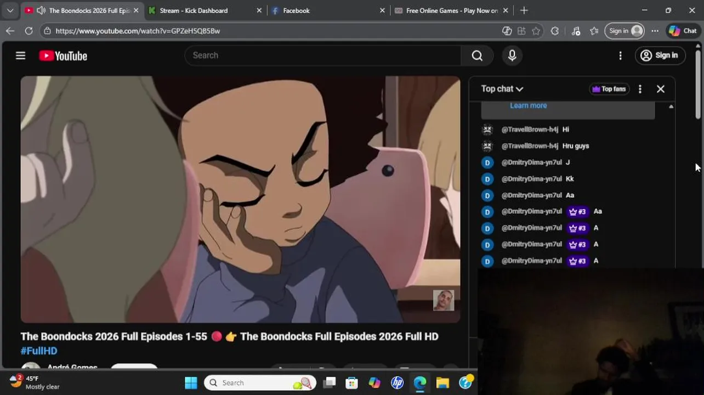Open Edge Settings and more menu
Image resolution: width=704 pixels, height=395 pixels.
(655, 31)
